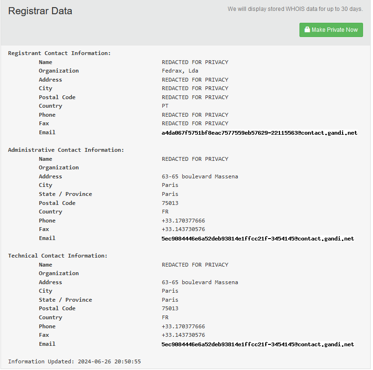373x370 pixels.
Task: Select the Technical contact postal code 75013
Action: click(170, 308)
